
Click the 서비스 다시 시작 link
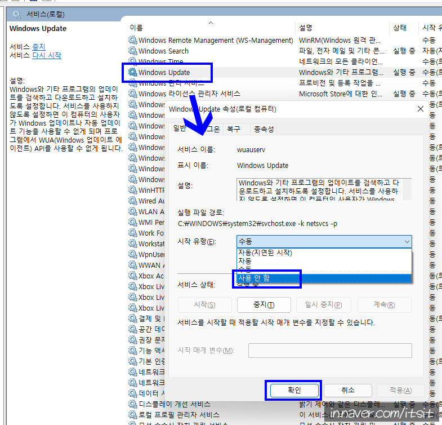click(x=47, y=55)
